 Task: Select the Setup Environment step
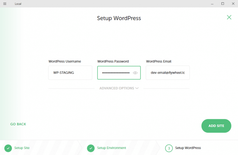click(x=112, y=148)
